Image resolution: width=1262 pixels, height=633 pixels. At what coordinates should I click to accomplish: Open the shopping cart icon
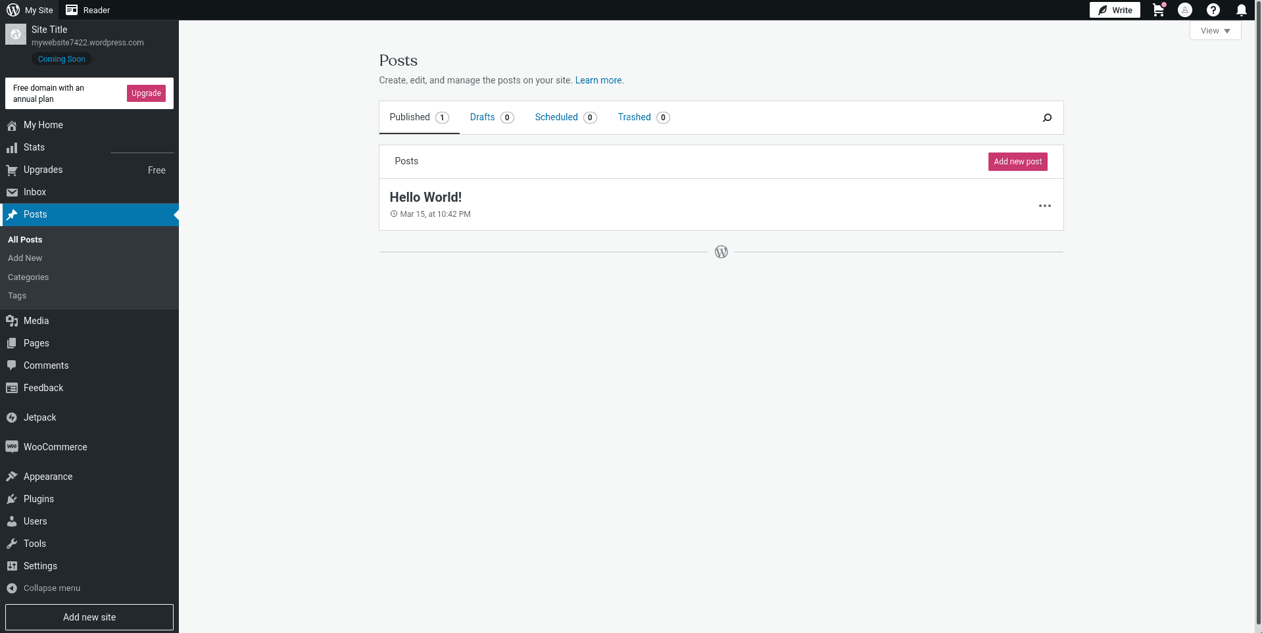click(x=1159, y=10)
